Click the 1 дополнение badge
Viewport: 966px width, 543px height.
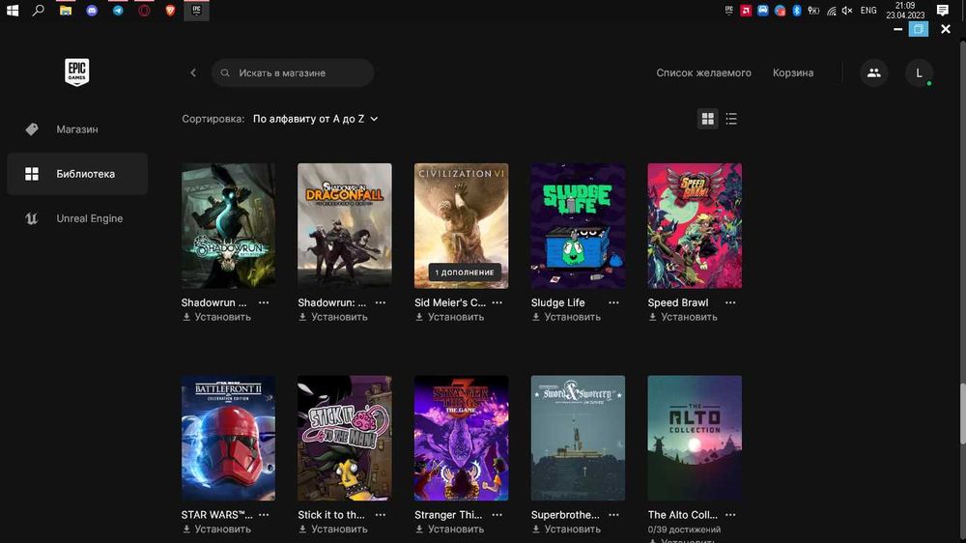[x=465, y=271]
